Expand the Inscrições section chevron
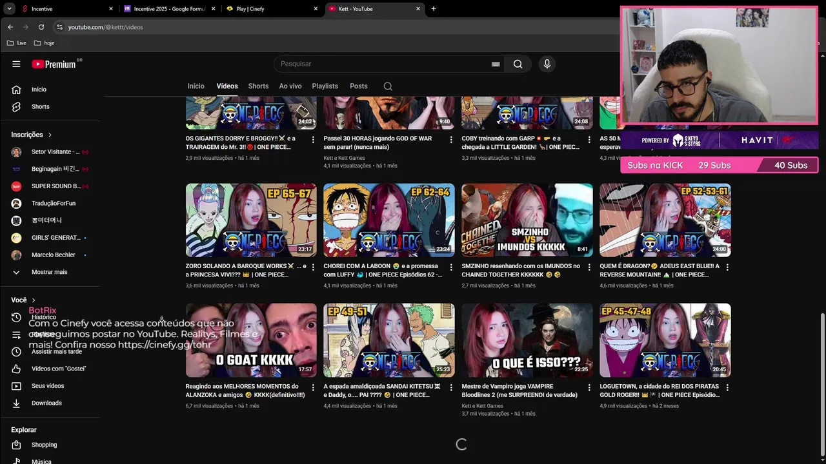 [x=50, y=135]
